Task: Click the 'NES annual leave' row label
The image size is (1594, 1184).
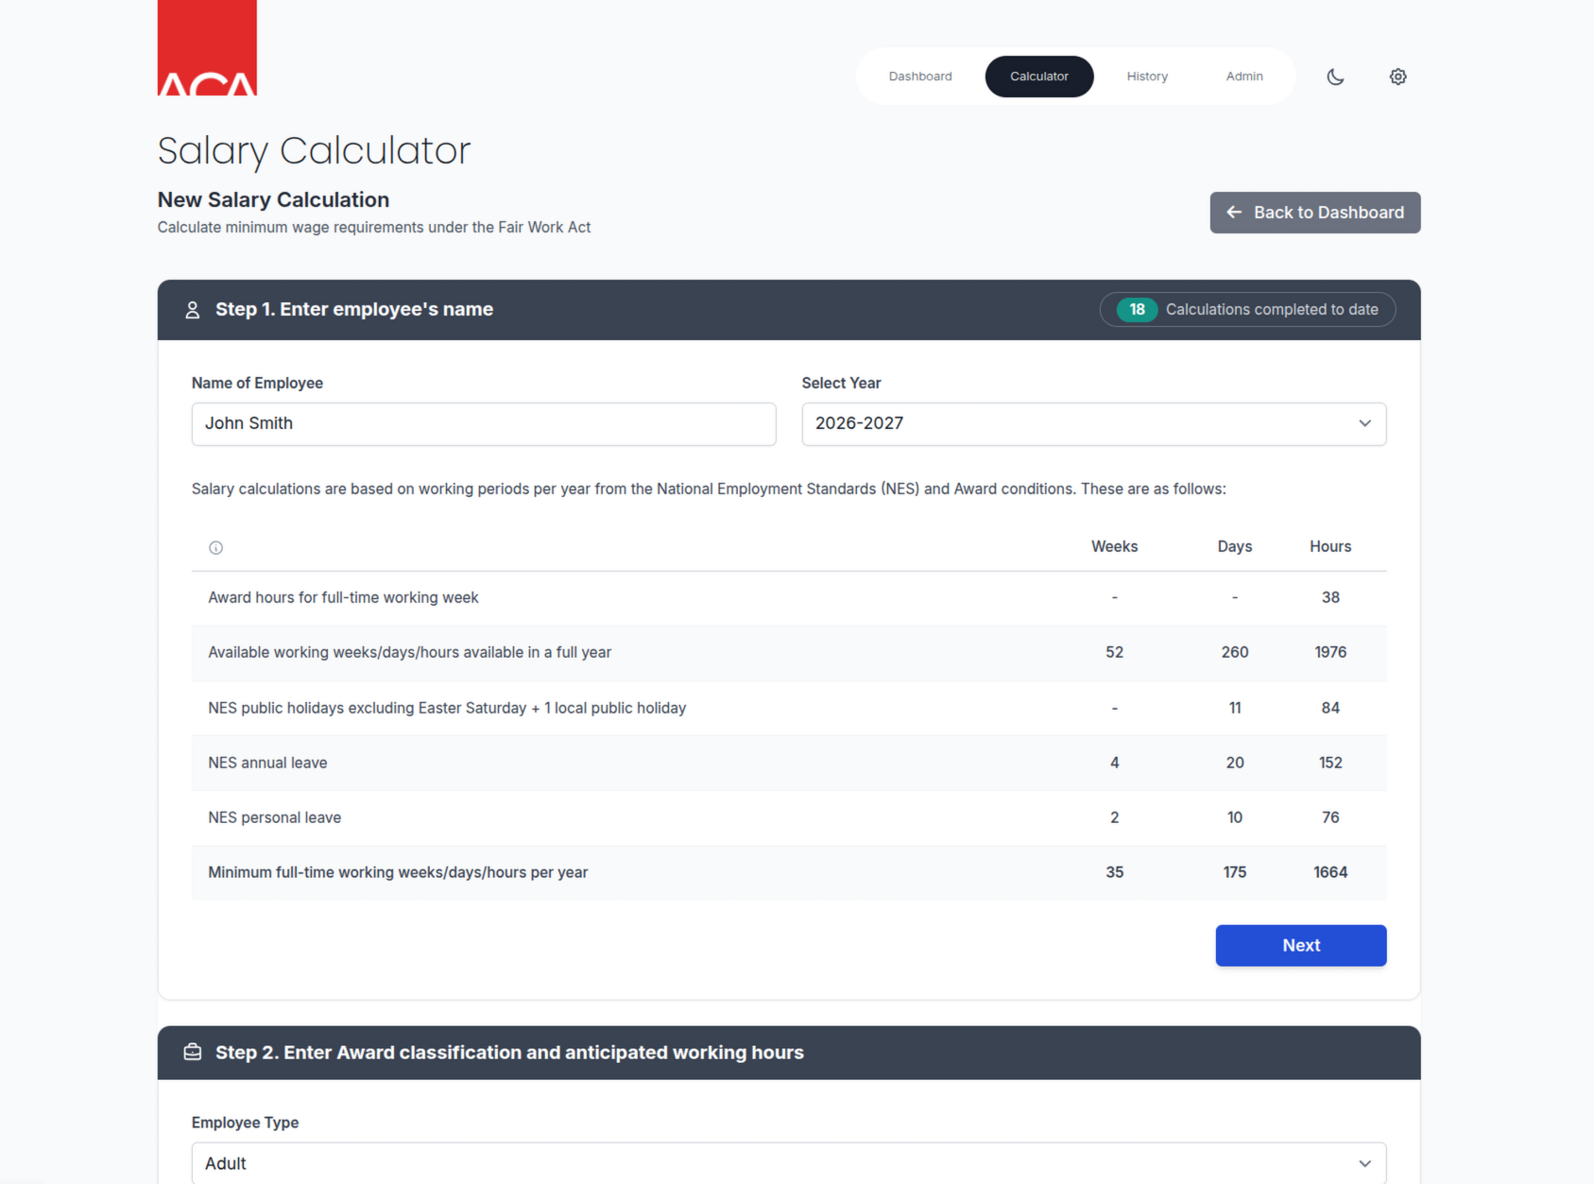Action: click(x=267, y=764)
